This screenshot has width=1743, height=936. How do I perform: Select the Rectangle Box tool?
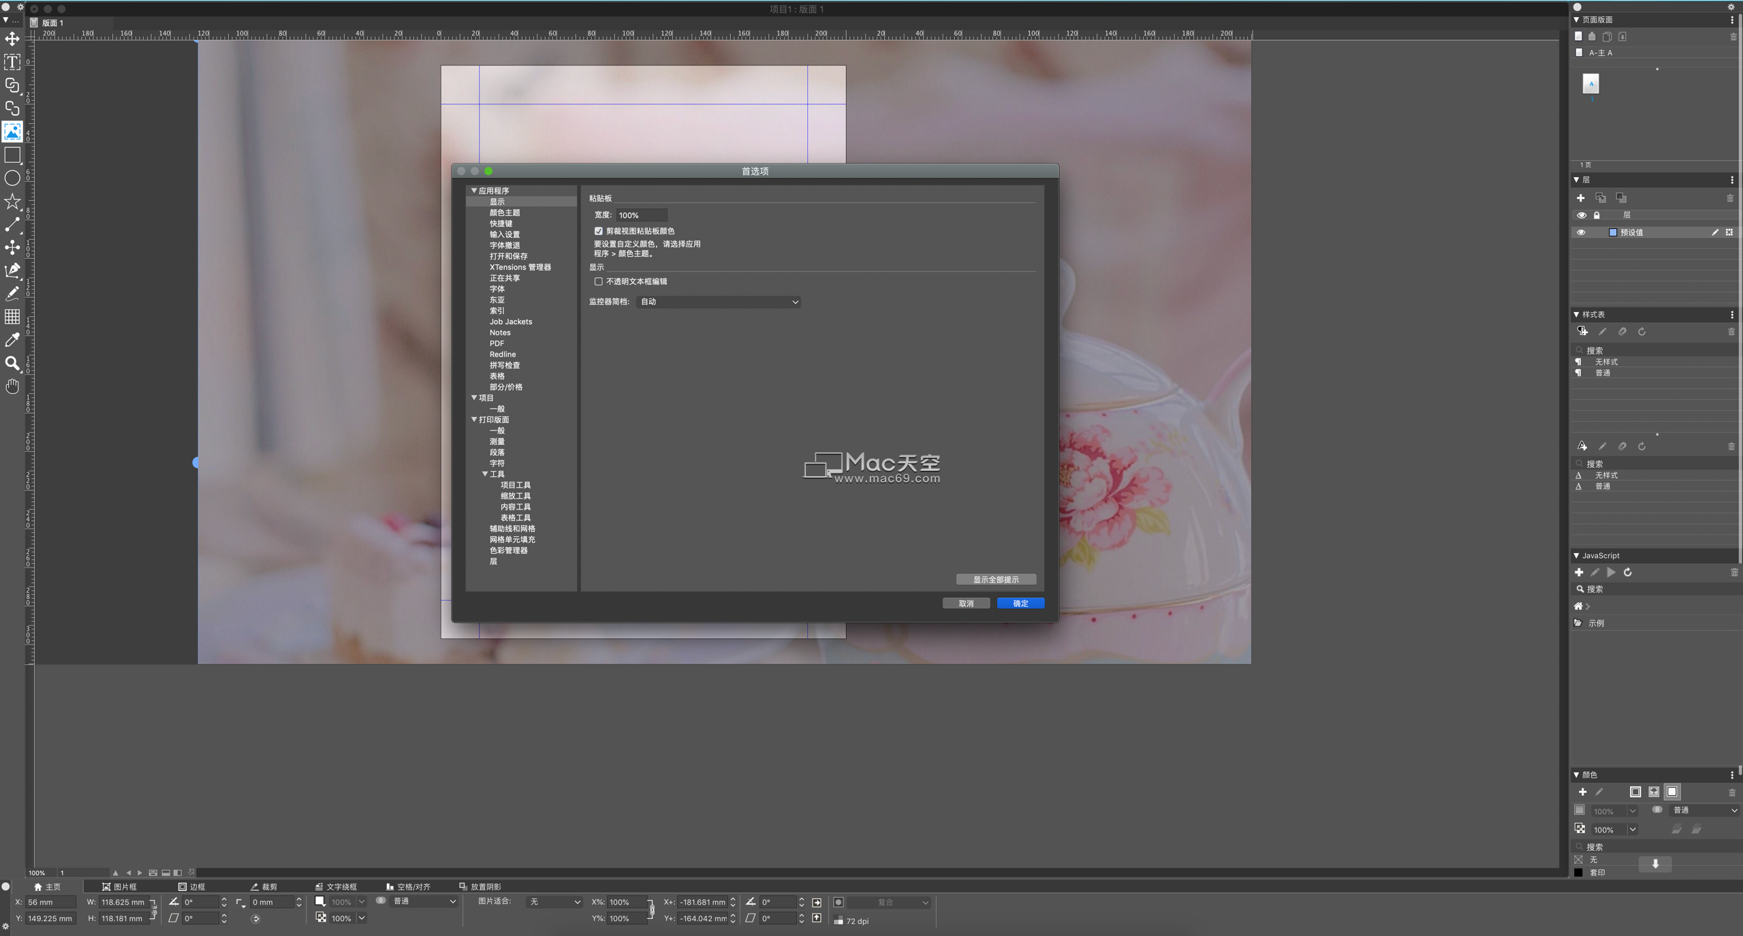[x=12, y=155]
